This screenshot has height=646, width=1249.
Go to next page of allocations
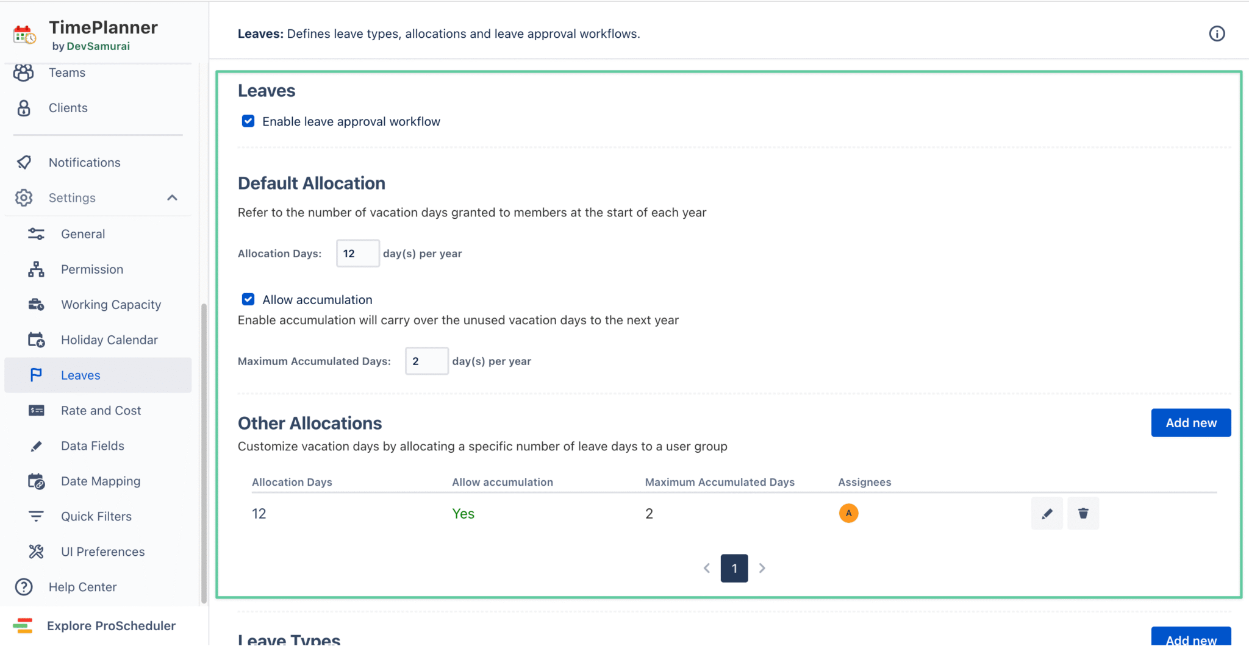(762, 568)
